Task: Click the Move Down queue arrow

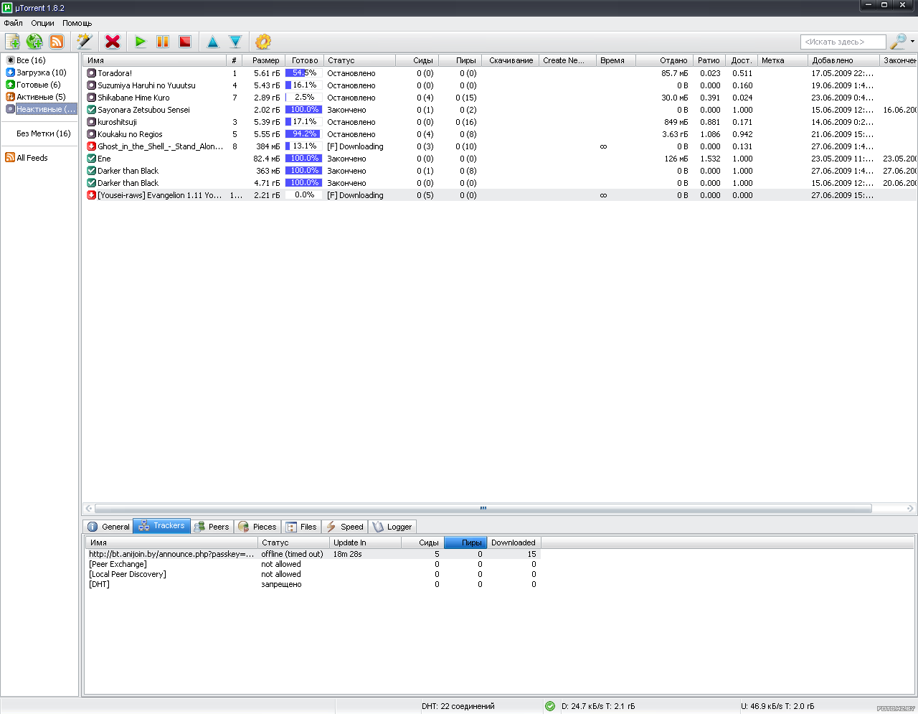Action: (x=235, y=42)
